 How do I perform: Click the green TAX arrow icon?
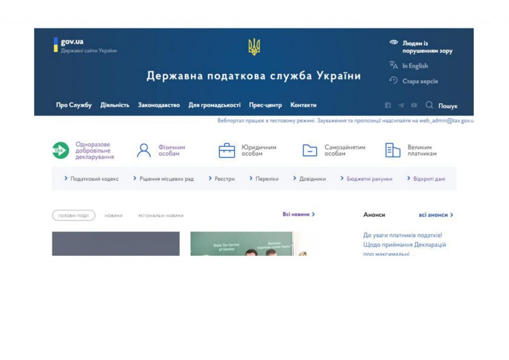61,150
